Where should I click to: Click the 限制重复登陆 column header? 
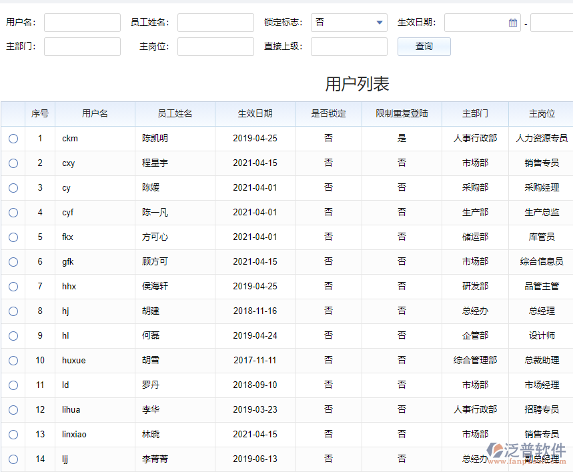402,114
